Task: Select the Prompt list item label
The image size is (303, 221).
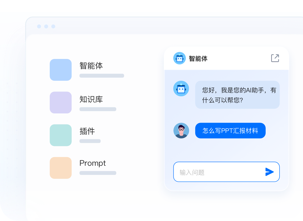Action: click(93, 163)
